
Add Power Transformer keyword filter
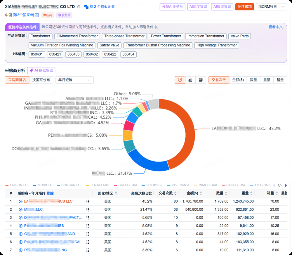click(x=166, y=36)
